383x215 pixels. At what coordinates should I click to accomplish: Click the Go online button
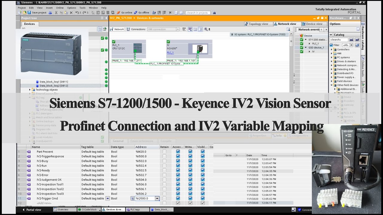(124, 13)
